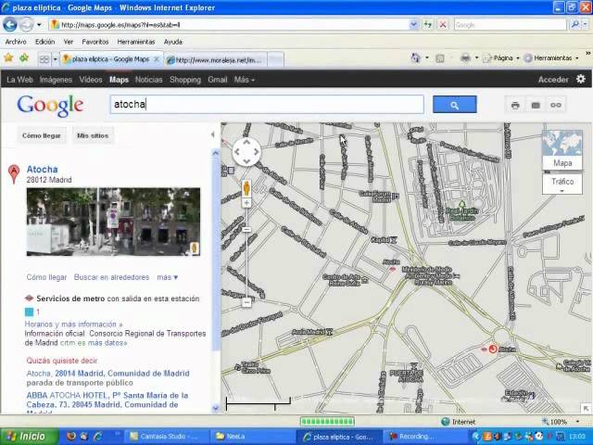
Task: Click the Maps send by email icon
Action: [536, 105]
